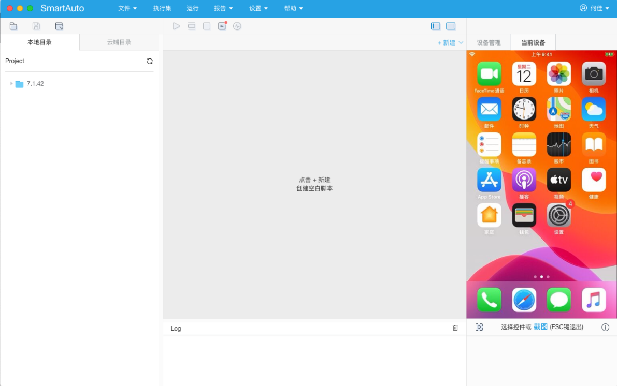
Task: Tap the Mail 邮件 app icon
Action: click(489, 109)
